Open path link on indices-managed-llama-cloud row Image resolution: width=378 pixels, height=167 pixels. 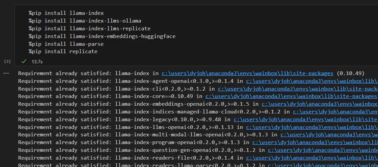[x=335, y=112]
